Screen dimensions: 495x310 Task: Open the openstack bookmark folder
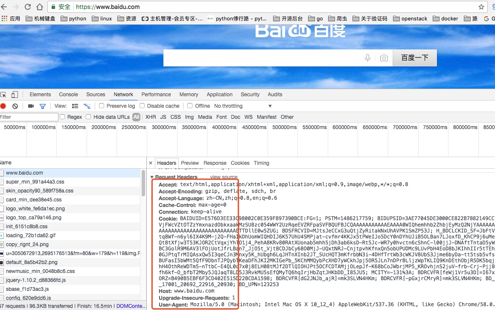point(410,19)
